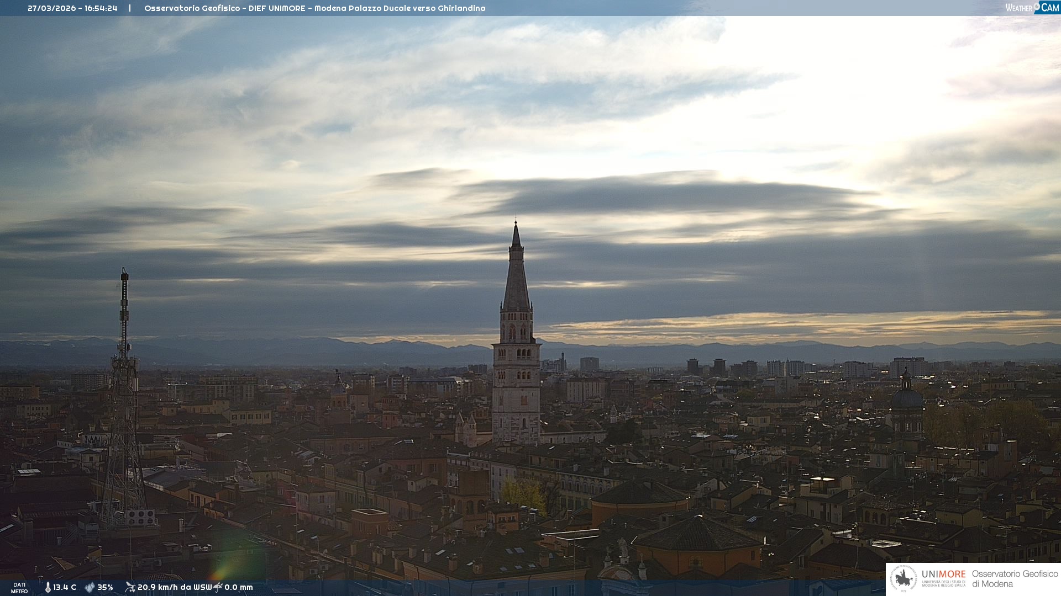The height and width of the screenshot is (596, 1061).
Task: Click the Ghirlandina tower spire
Action: 516,276
